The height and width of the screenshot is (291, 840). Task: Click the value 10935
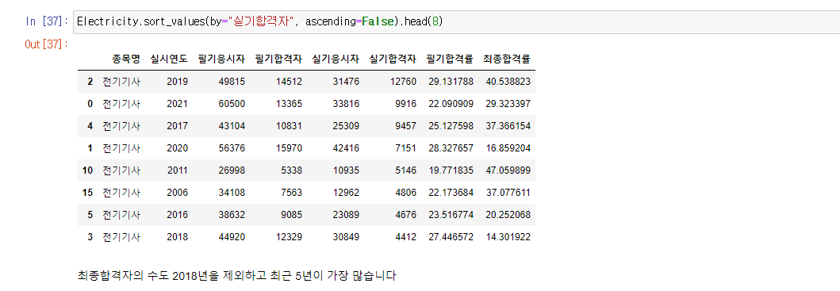(346, 170)
